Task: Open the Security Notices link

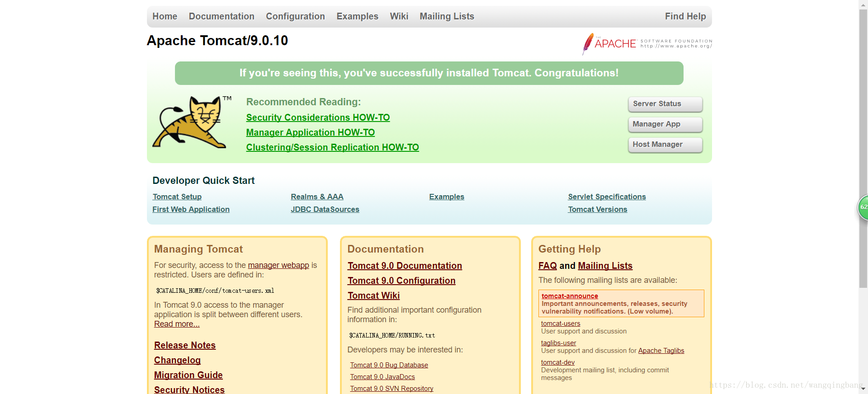Action: point(189,389)
